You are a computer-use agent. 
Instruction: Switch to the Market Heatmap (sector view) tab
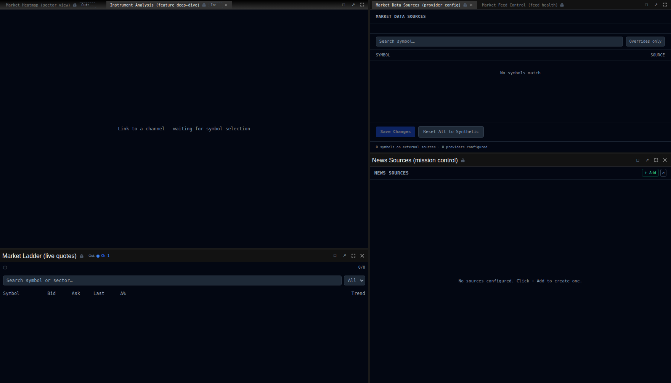[38, 5]
